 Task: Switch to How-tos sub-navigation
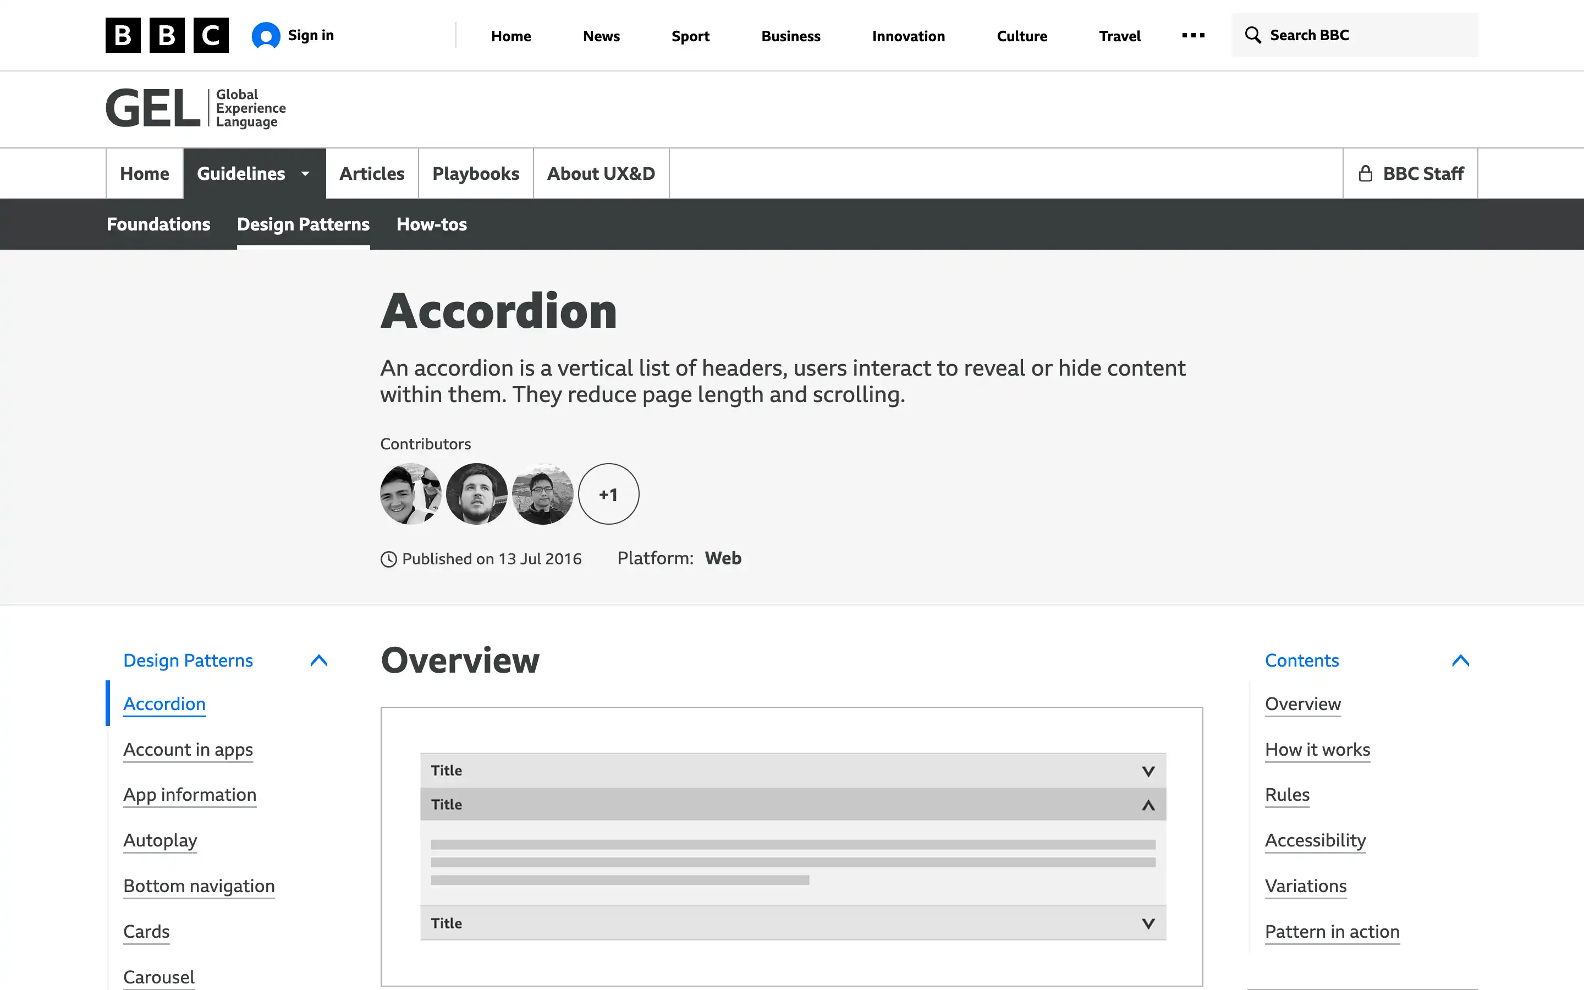(x=431, y=224)
